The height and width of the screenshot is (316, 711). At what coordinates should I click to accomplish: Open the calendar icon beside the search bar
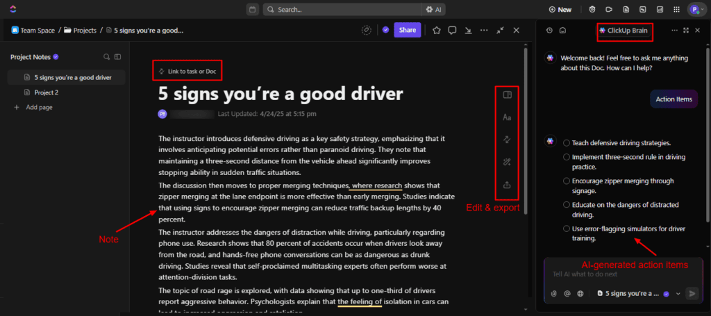(x=253, y=10)
